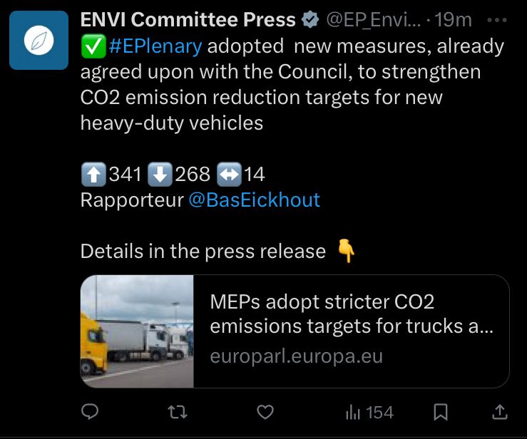Click the blue verified badge
This screenshot has height=439, width=527.
[310, 21]
